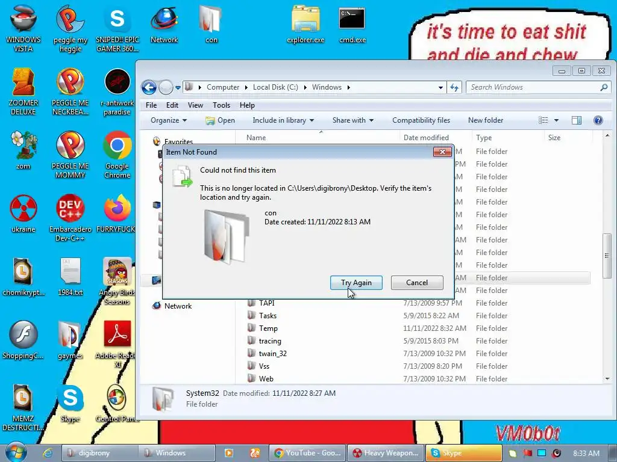The height and width of the screenshot is (462, 617).
Task: Select the gaymes folder icon
Action: point(70,340)
